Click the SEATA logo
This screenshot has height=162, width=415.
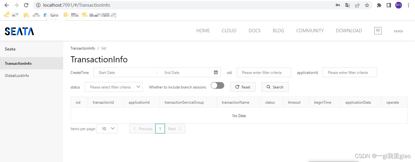19,31
